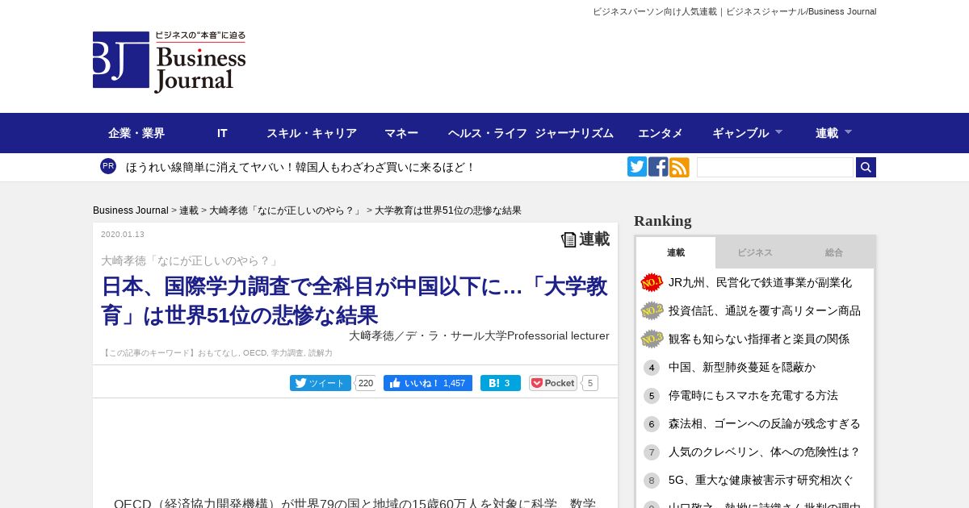This screenshot has height=508, width=969.
Task: Click the rank 6 number badge
Action: coord(652,424)
